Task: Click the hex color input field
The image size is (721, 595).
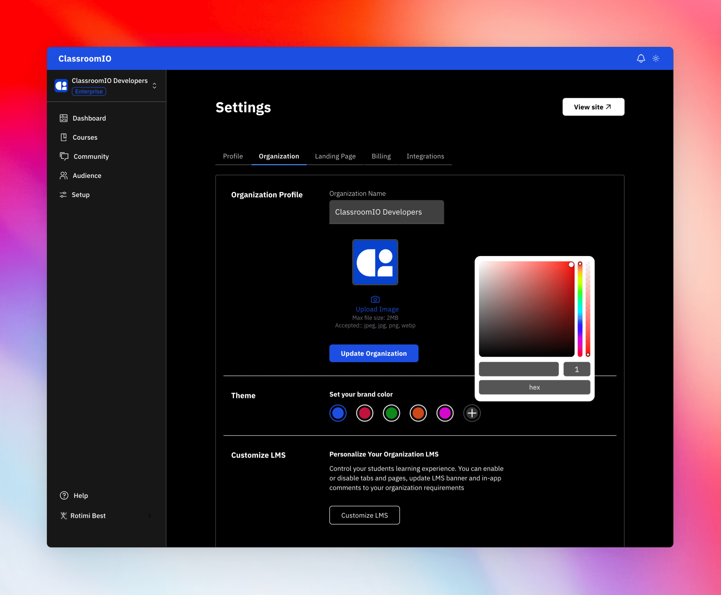Action: 535,387
